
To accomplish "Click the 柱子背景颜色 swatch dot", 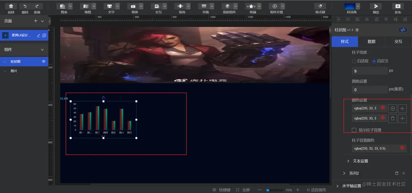I will pos(402,148).
